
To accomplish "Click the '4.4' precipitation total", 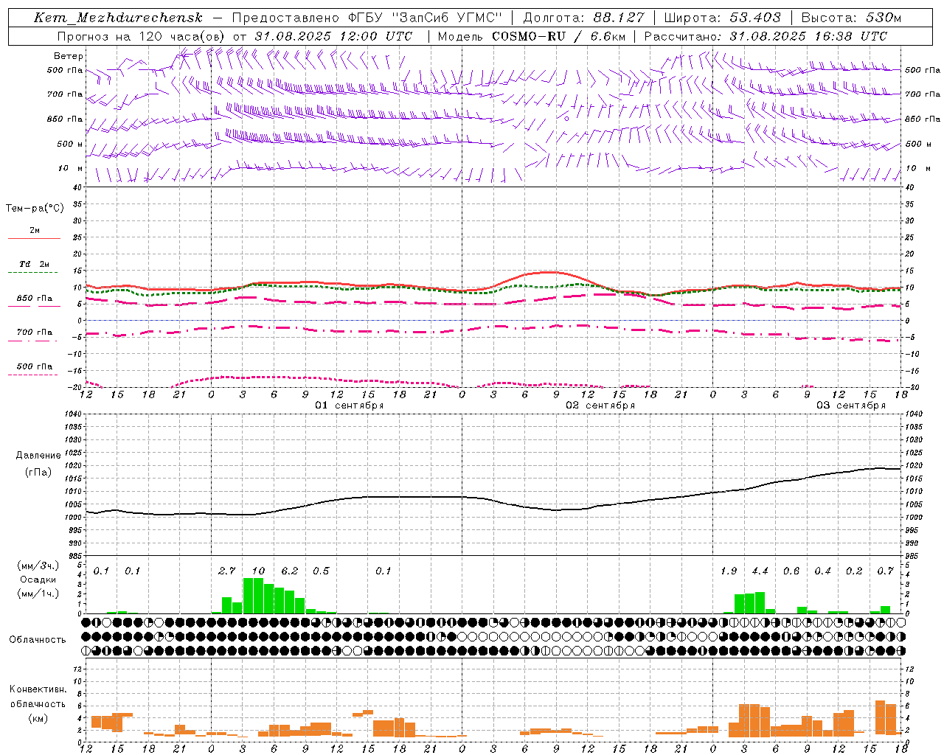I will click(x=760, y=571).
